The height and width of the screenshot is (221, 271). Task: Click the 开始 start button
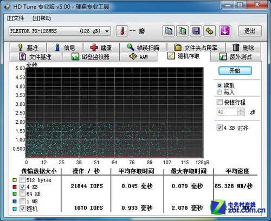click(235, 71)
